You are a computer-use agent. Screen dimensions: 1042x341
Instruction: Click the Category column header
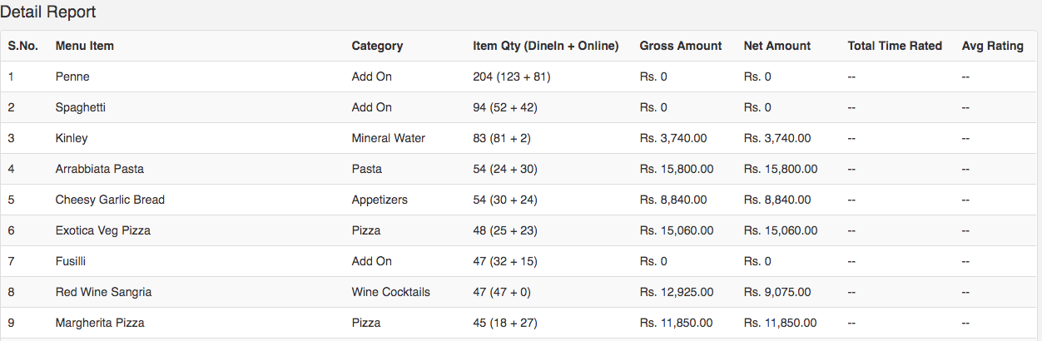pos(377,46)
